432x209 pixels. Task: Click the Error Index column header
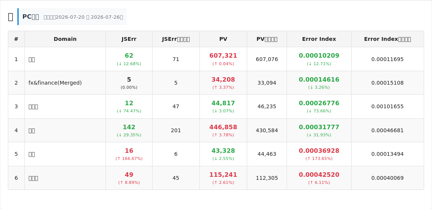tap(319, 39)
